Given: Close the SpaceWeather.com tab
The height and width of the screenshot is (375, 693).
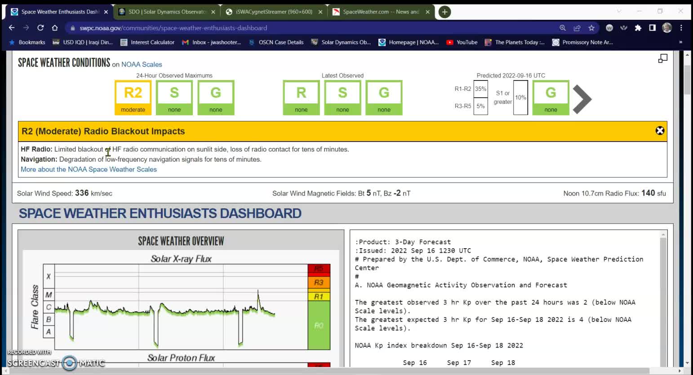Looking at the screenshot, I should pos(427,12).
